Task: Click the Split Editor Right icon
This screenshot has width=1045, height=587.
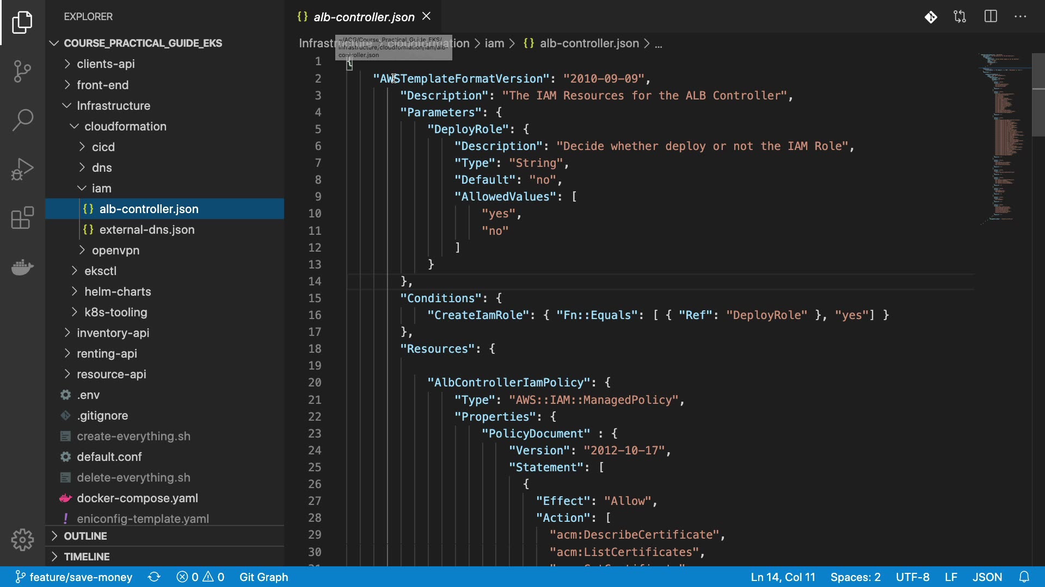Action: tap(991, 17)
